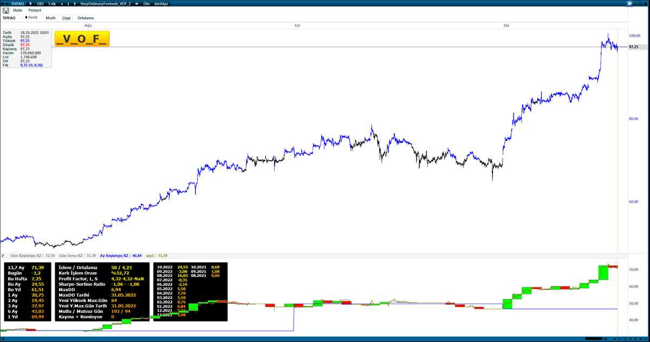Image resolution: width=650 pixels, height=342 pixels.
Task: Click the 'Bu Yıl 61,51' stats row
Action: (x=26, y=290)
